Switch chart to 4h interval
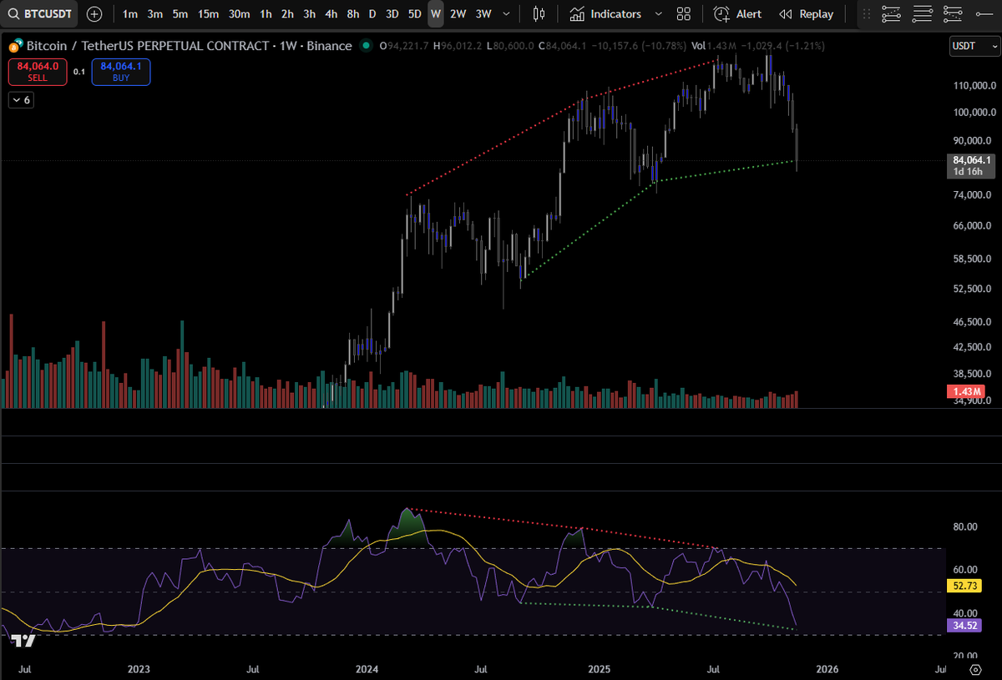The width and height of the screenshot is (1002, 680). click(x=331, y=13)
